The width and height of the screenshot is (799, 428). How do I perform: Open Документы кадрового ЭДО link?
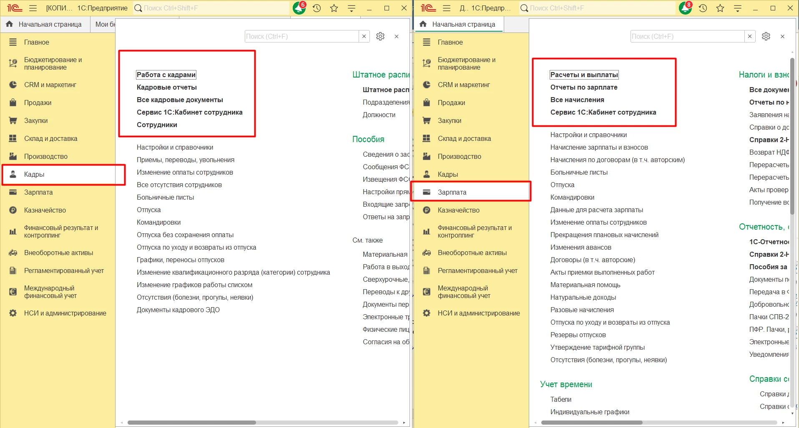pyautogui.click(x=178, y=310)
